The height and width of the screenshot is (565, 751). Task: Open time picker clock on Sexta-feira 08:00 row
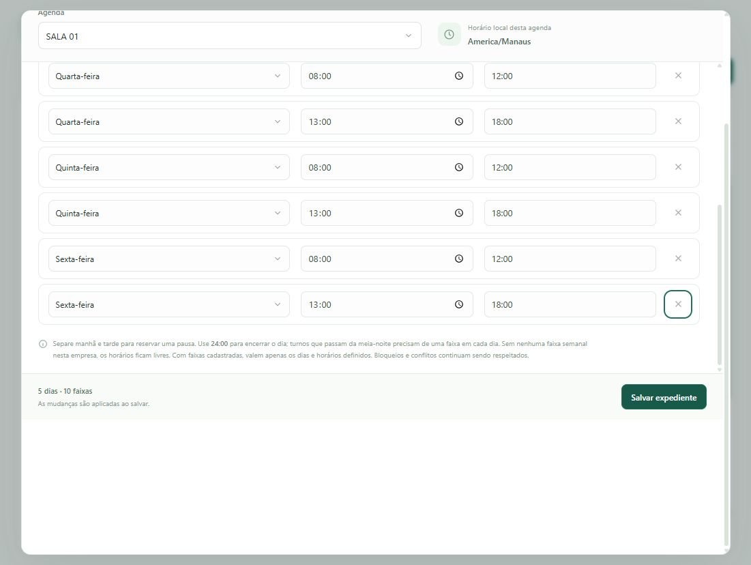pos(459,259)
